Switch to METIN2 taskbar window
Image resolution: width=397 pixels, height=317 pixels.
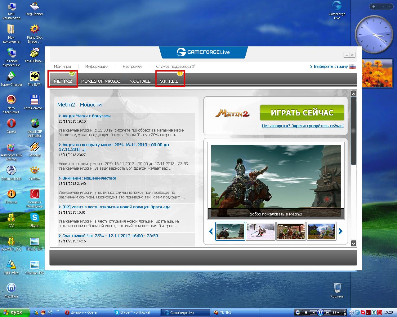pos(235,312)
